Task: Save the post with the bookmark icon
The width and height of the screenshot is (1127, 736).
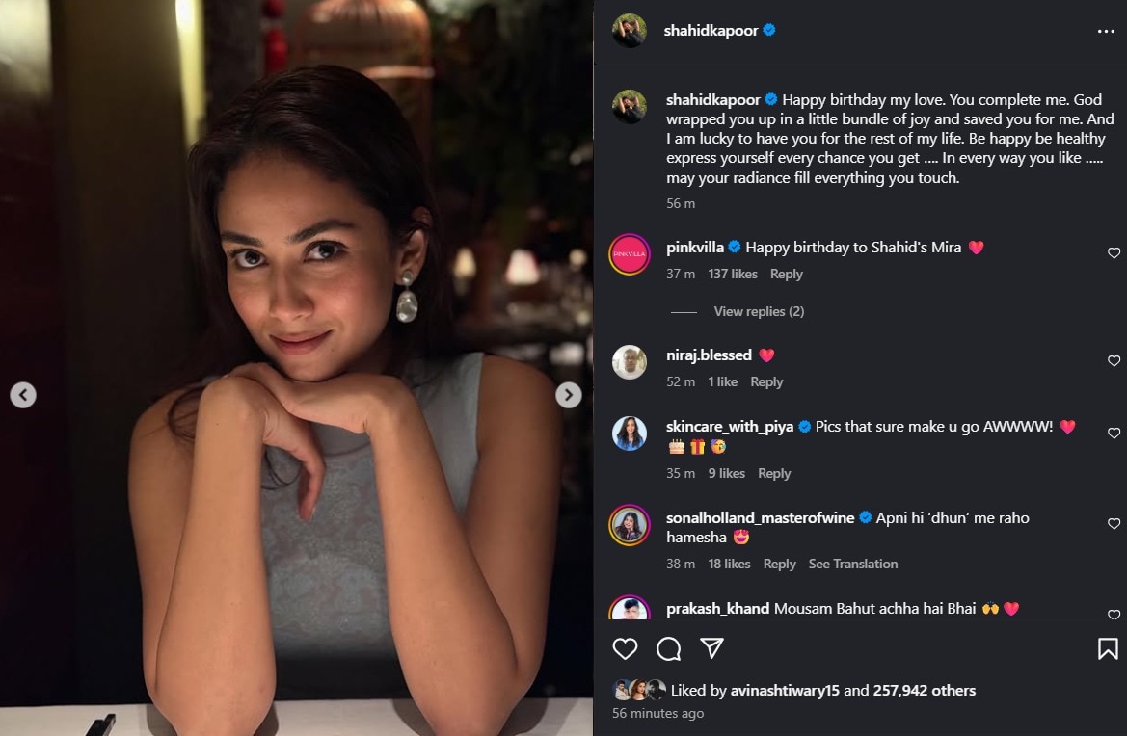Action: (1108, 648)
